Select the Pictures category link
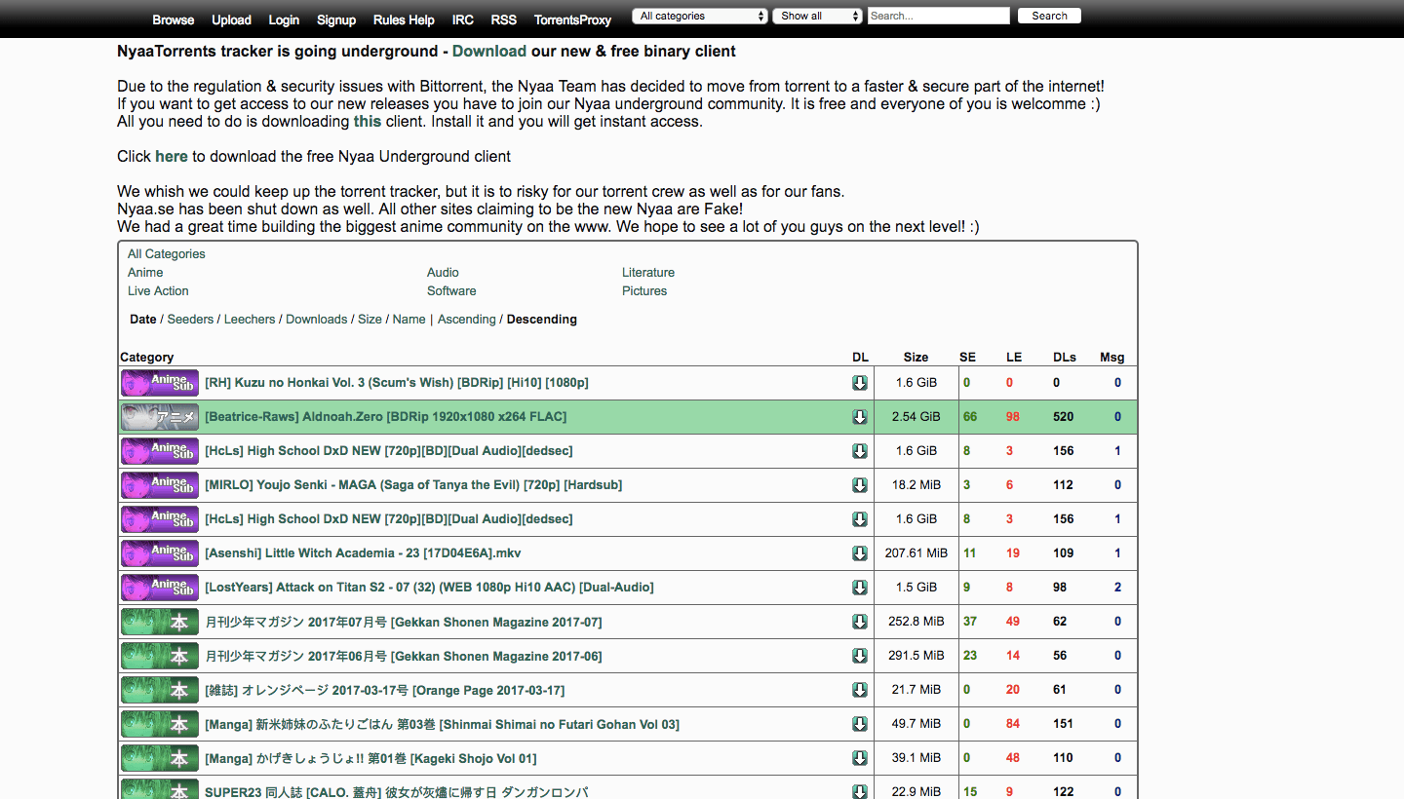 point(644,290)
